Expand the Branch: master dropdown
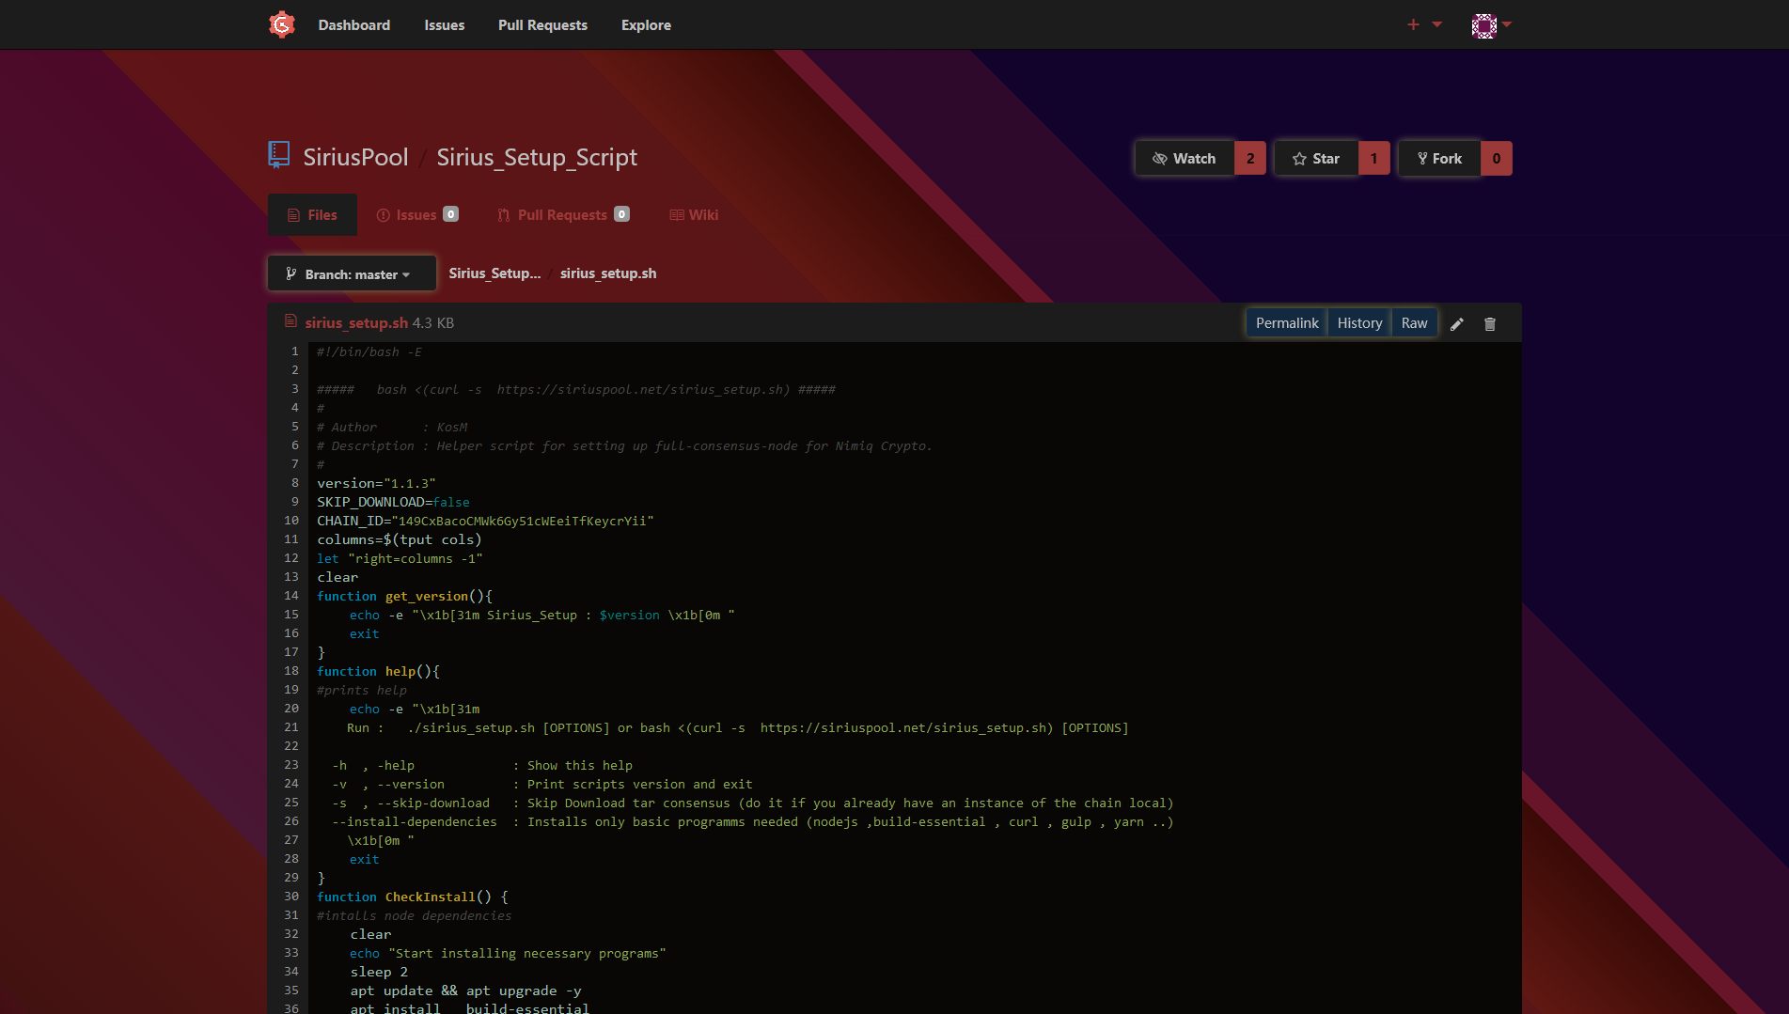 pyautogui.click(x=352, y=274)
